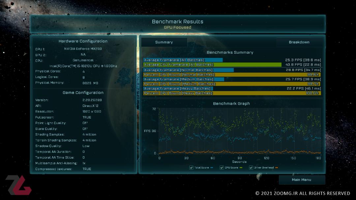
Task: Click the GPU Focused subtitle
Action: [178, 27]
